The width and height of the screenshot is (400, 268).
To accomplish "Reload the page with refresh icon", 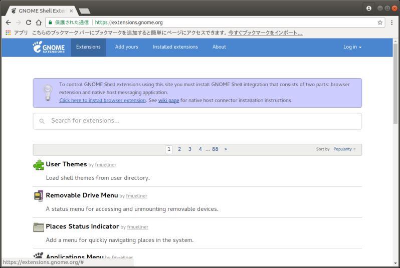I will pos(29,23).
